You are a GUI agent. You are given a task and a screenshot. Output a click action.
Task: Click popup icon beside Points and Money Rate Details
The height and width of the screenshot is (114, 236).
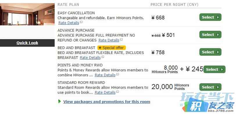coord(117,75)
